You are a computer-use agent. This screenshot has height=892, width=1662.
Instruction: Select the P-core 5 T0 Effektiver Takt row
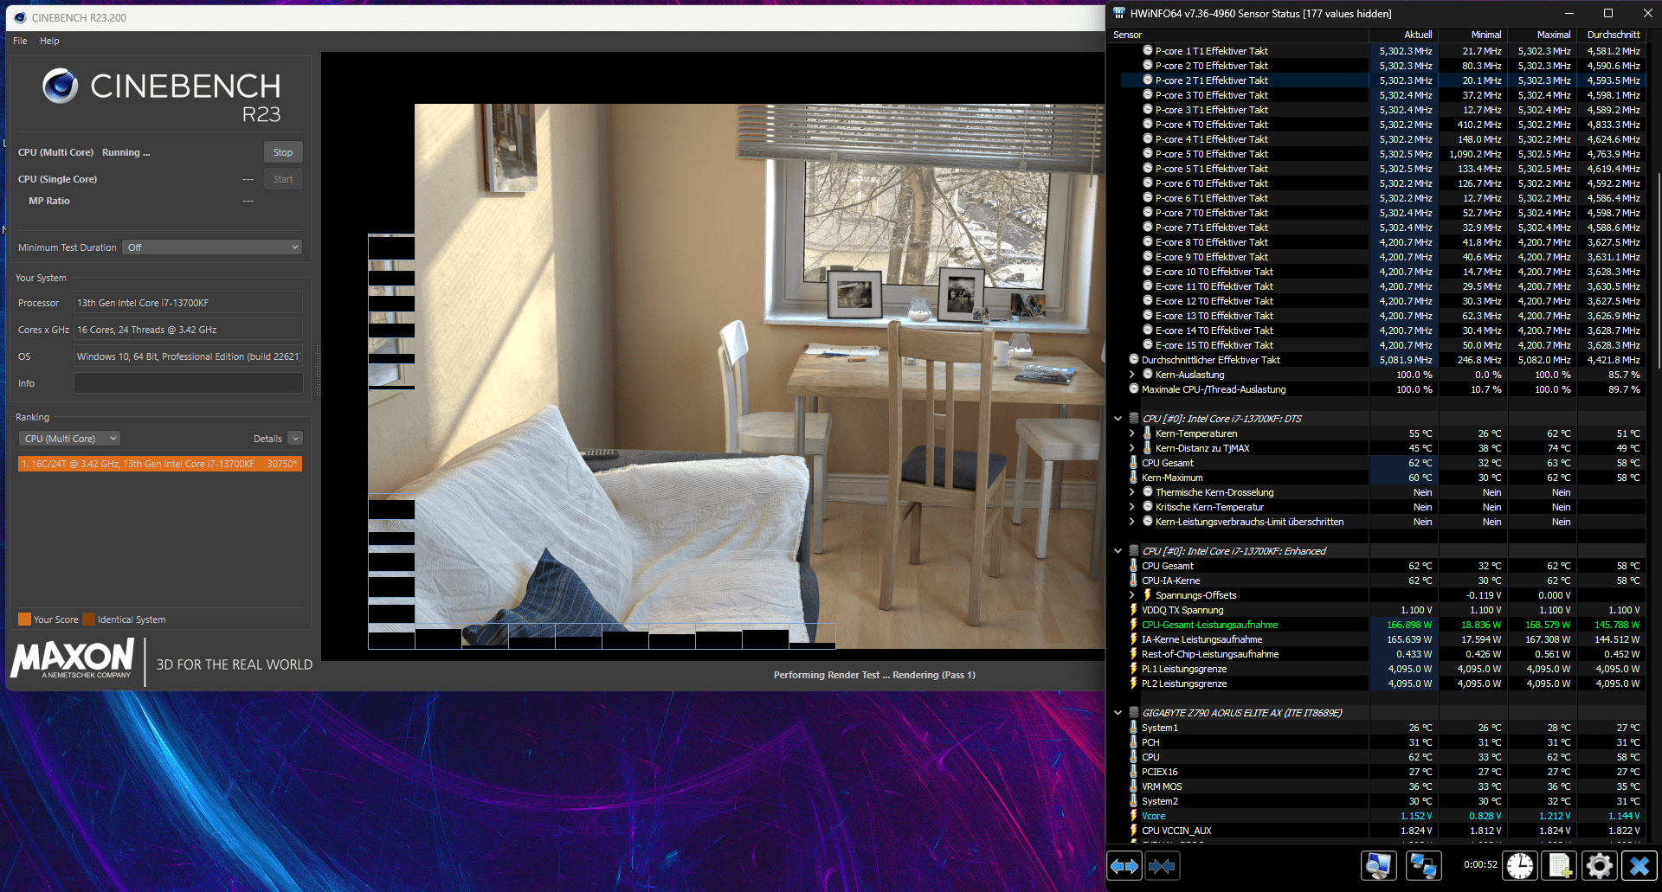pyautogui.click(x=1383, y=154)
